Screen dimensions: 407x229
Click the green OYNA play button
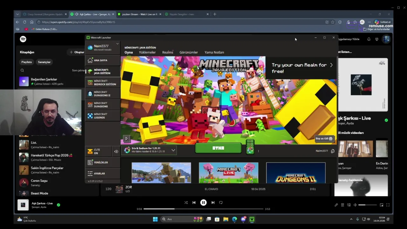218,148
